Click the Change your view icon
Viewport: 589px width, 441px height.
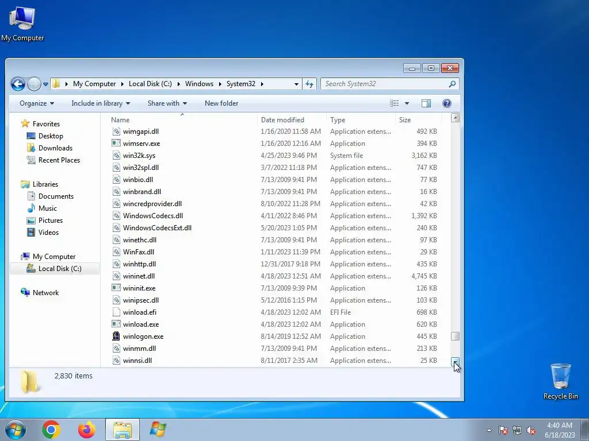[x=394, y=103]
